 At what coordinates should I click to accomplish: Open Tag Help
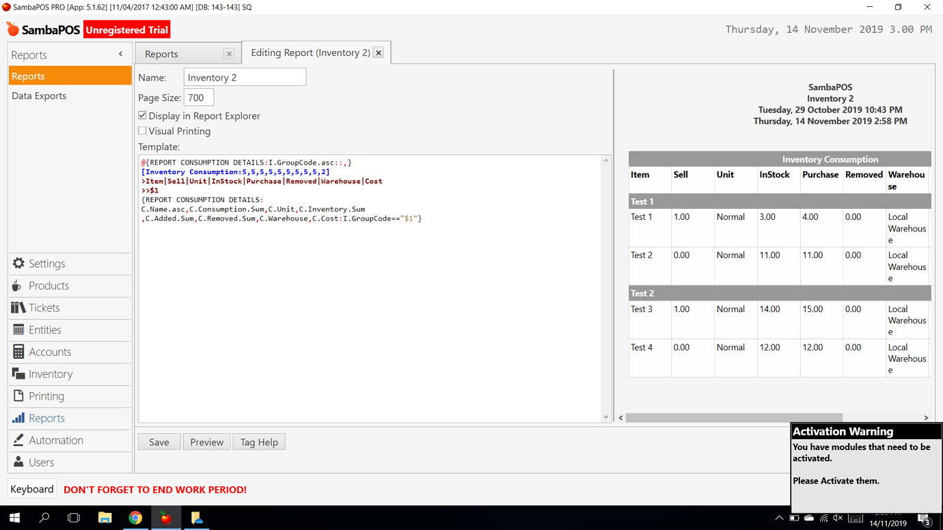(259, 441)
